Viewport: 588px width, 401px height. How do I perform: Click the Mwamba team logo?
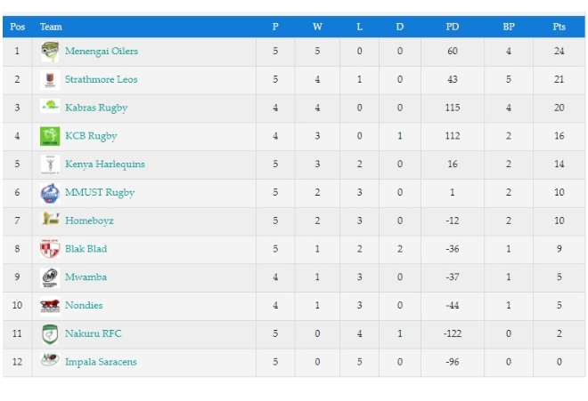[x=50, y=277]
